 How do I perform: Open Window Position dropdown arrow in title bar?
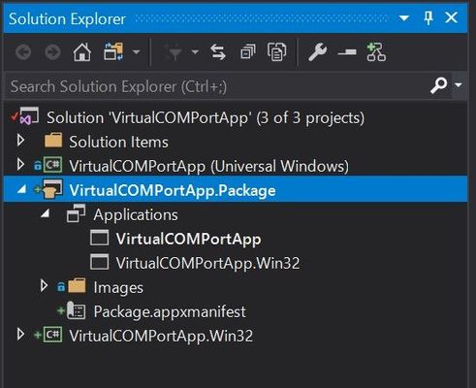coord(404,18)
